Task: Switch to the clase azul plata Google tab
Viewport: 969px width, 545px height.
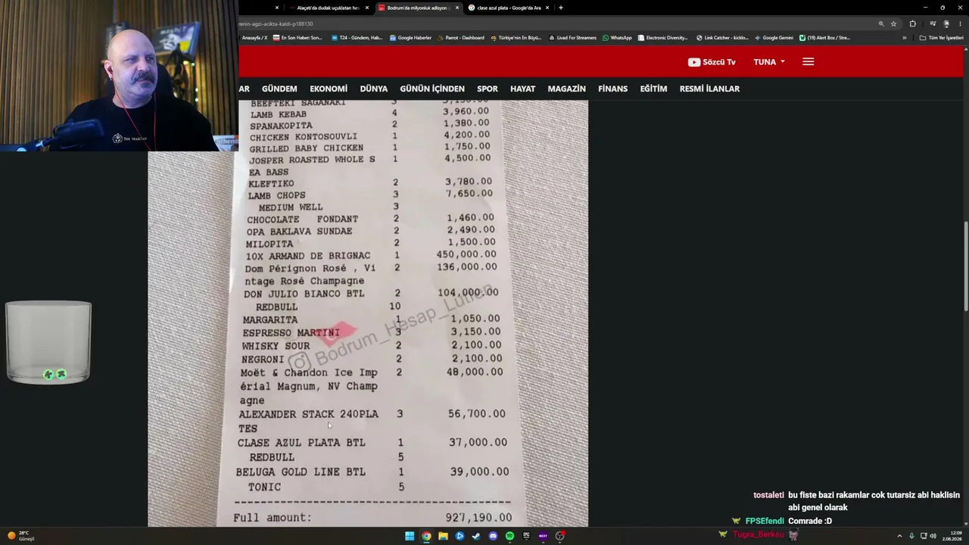Action: [x=508, y=8]
